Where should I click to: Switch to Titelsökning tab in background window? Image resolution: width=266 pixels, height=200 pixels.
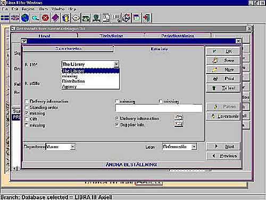tap(111, 36)
